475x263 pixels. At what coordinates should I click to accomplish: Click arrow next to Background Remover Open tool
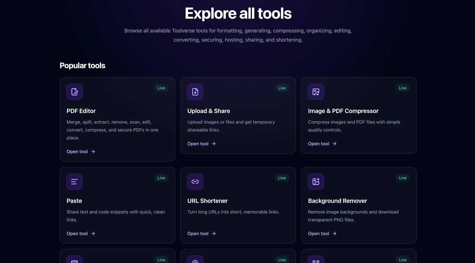(334, 234)
